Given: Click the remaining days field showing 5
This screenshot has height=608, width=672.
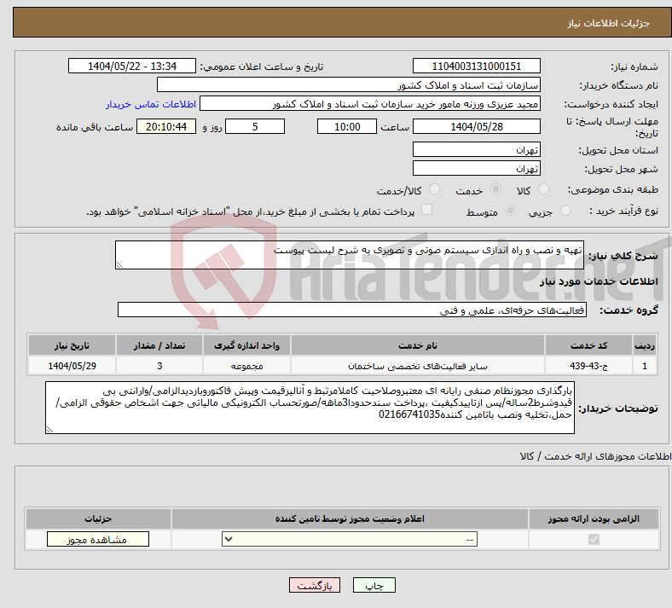Looking at the screenshot, I should (255, 126).
